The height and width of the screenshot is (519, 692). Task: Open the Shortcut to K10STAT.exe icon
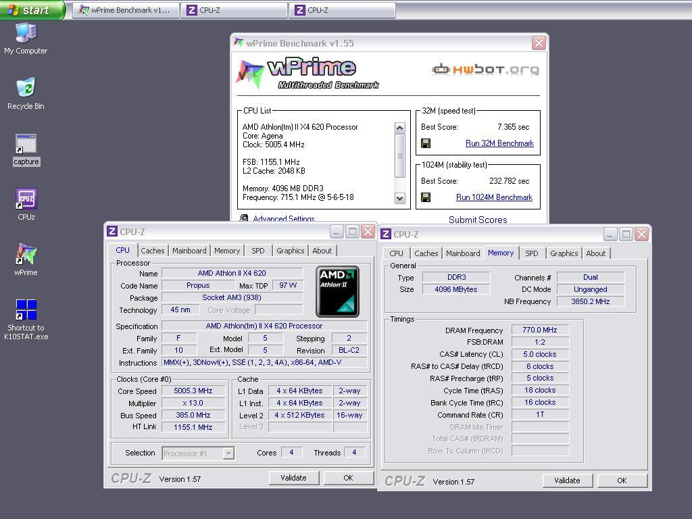click(x=26, y=320)
